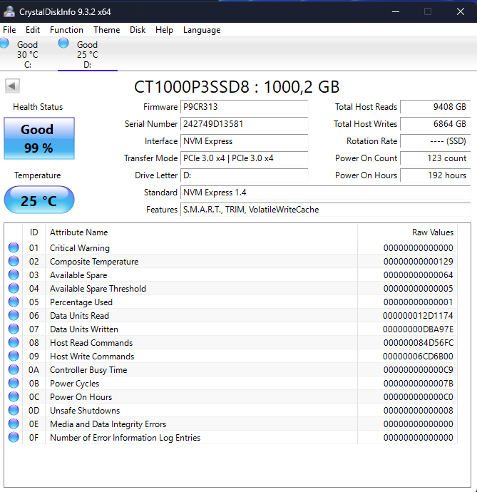Switch to the C: drive tab

point(27,54)
